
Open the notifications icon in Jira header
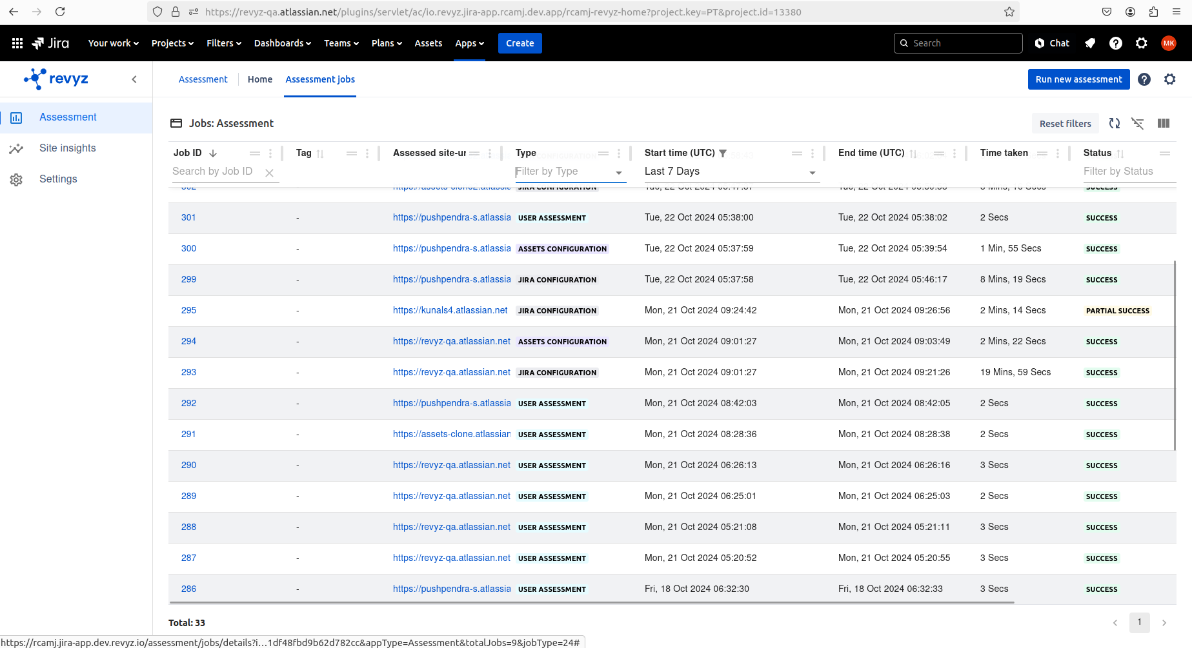click(1090, 43)
